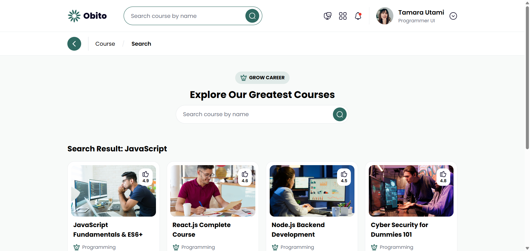This screenshot has width=530, height=251.
Task: Select the Search breadcrumb item
Action: coord(141,44)
